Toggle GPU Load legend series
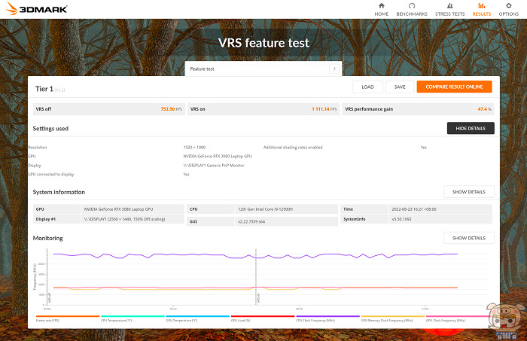The height and width of the screenshot is (341, 527). [x=263, y=318]
